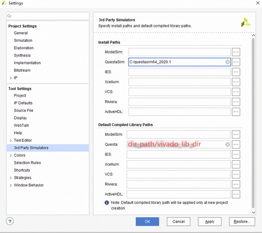Click the Apply button
Viewport: 262px width, 233px height.
pos(210,222)
